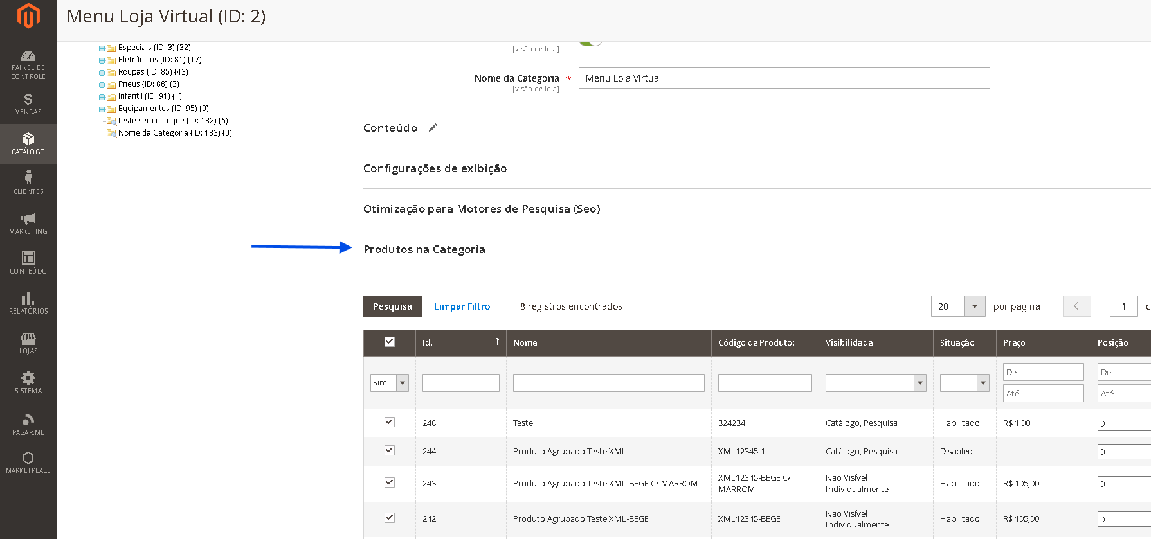Open the Vendas sidebar menu
Screen dimensions: 1151x539
point(28,104)
